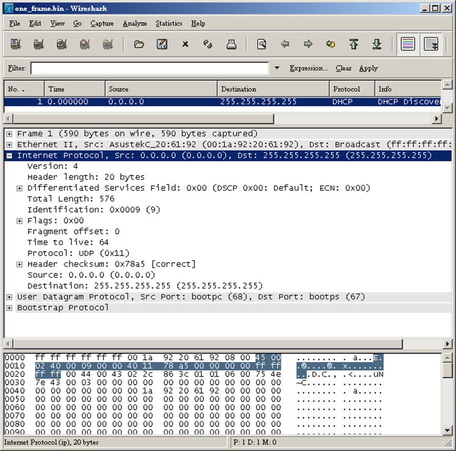Viewport: 456px width, 451px height.
Task: Open capture options from the toolbar
Action: pos(38,44)
